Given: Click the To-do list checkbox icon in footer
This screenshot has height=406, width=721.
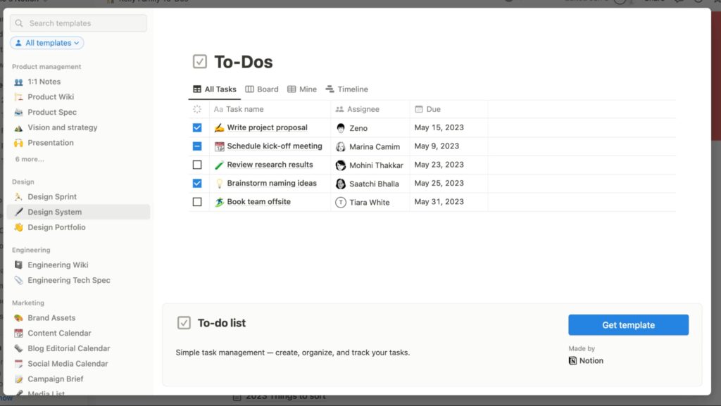Looking at the screenshot, I should [184, 323].
